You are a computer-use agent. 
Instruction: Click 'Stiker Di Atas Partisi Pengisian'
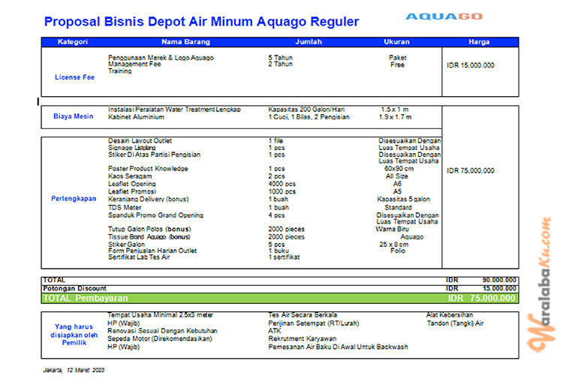tap(155, 155)
